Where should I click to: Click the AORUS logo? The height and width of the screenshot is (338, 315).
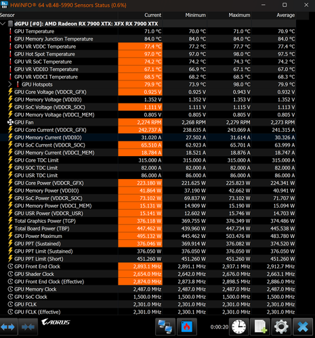[56, 322]
